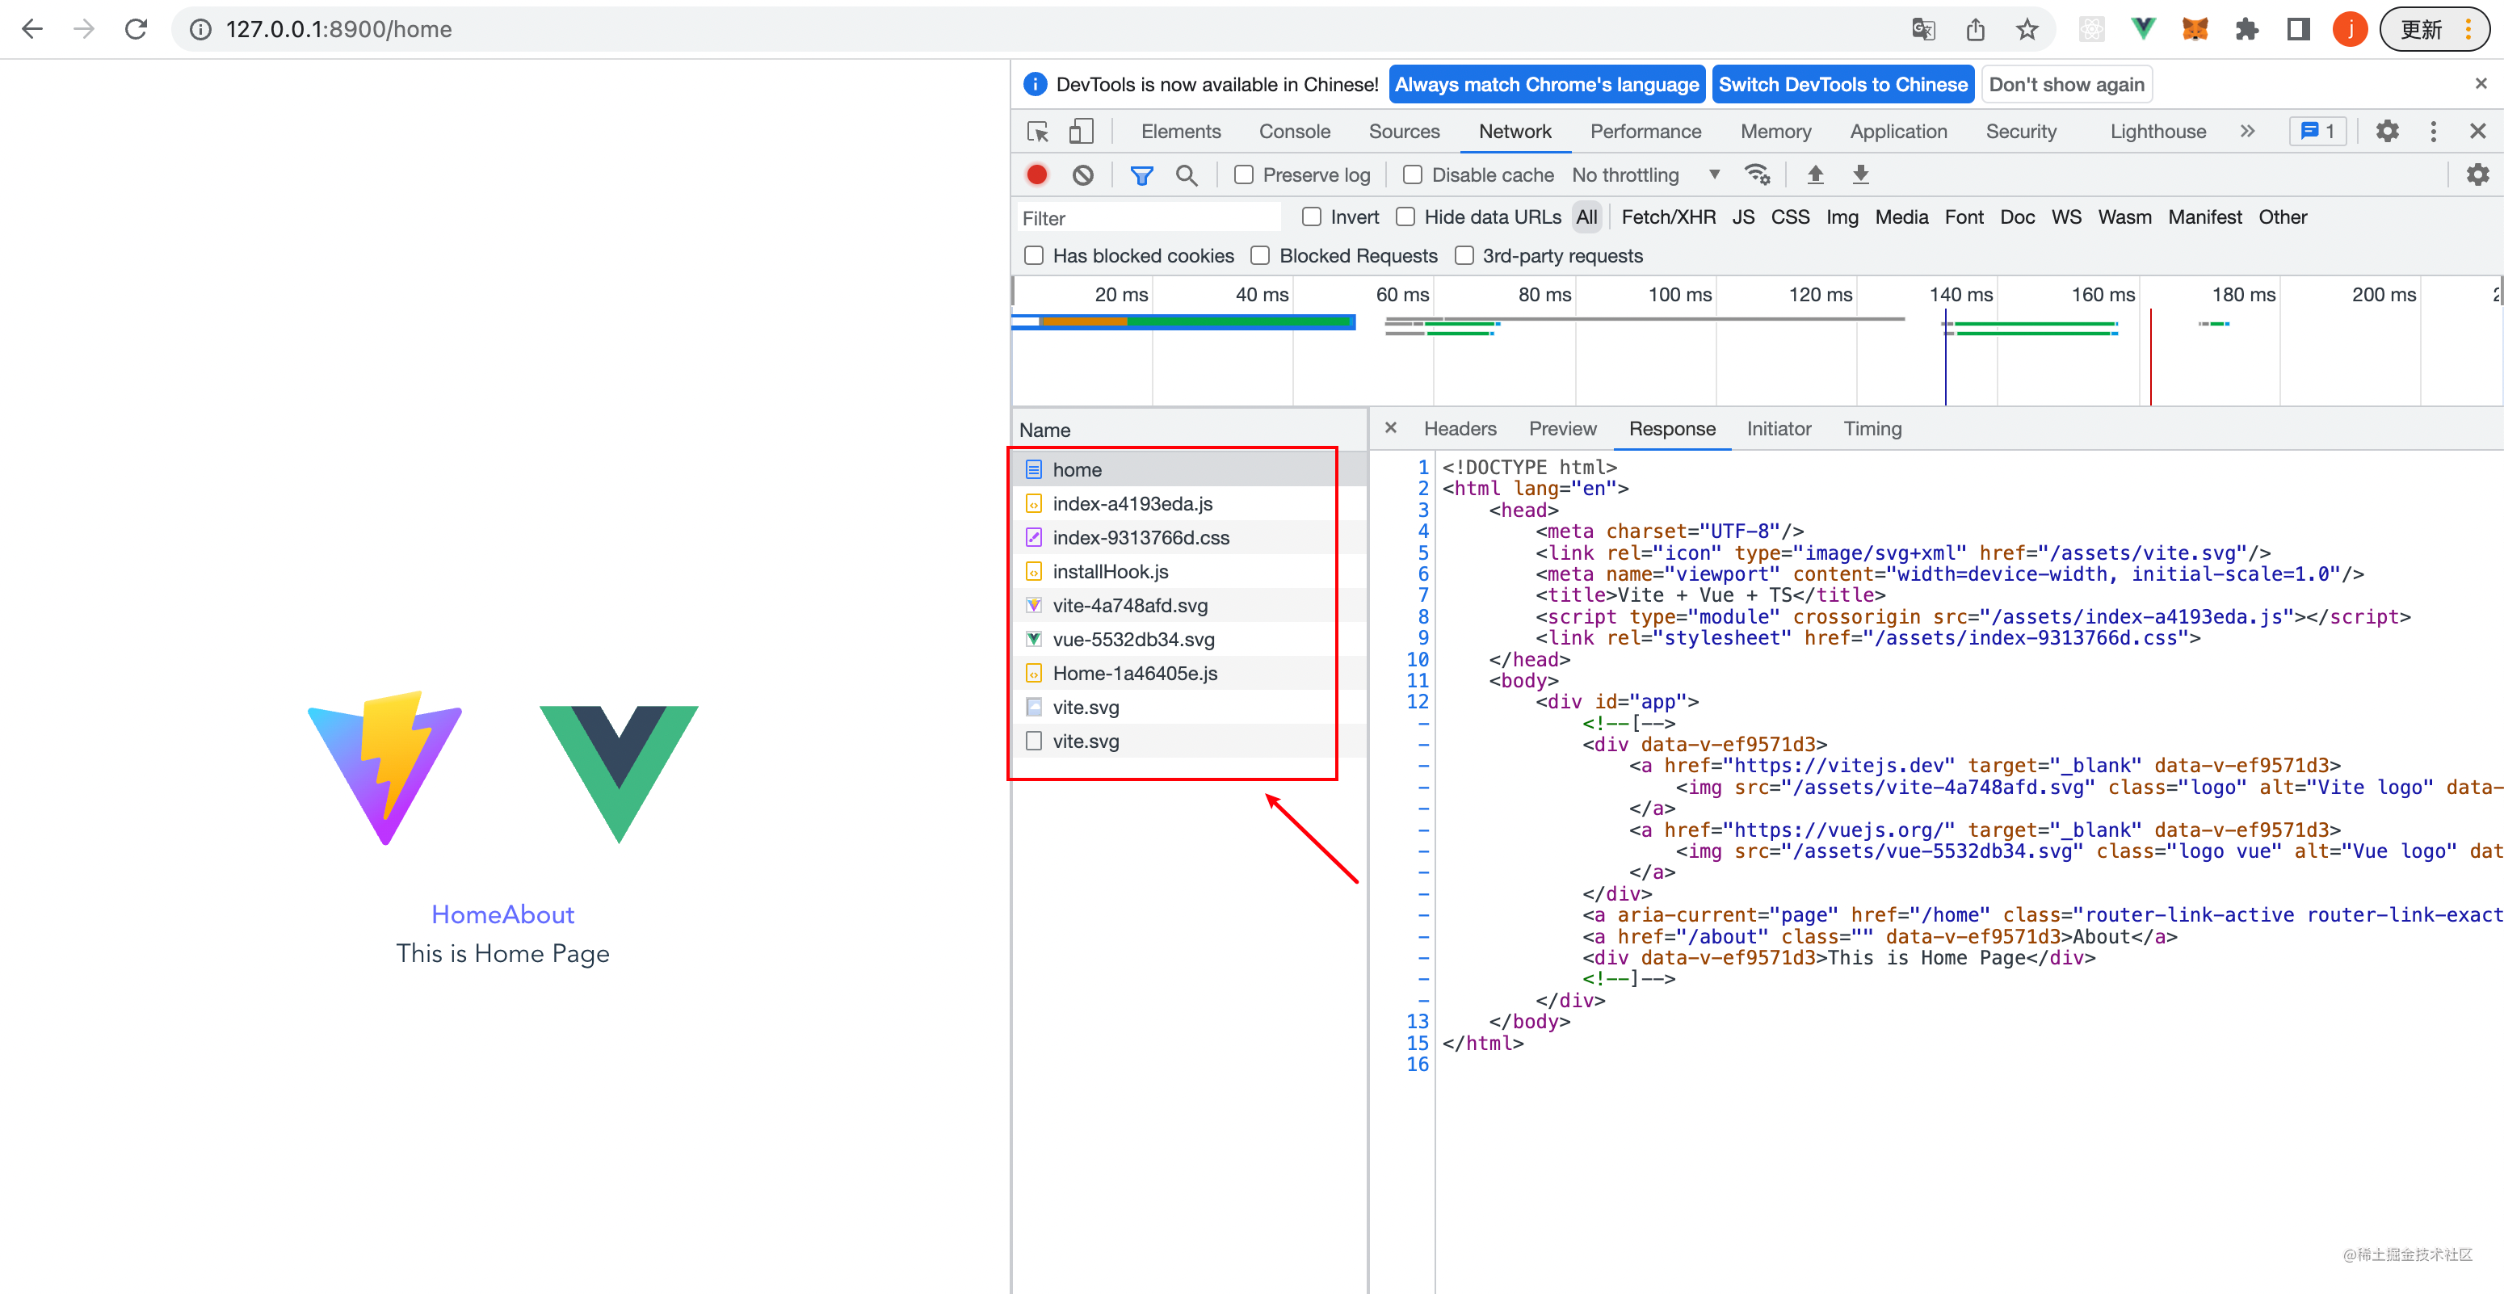Open the network search magnifier

(x=1186, y=175)
